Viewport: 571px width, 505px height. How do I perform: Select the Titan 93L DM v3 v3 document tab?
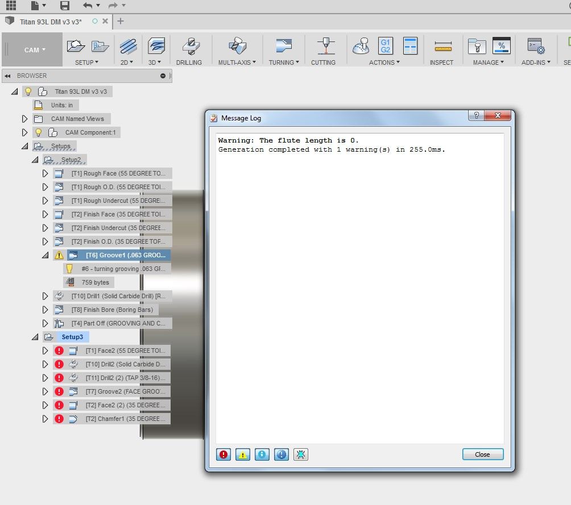[x=51, y=22]
